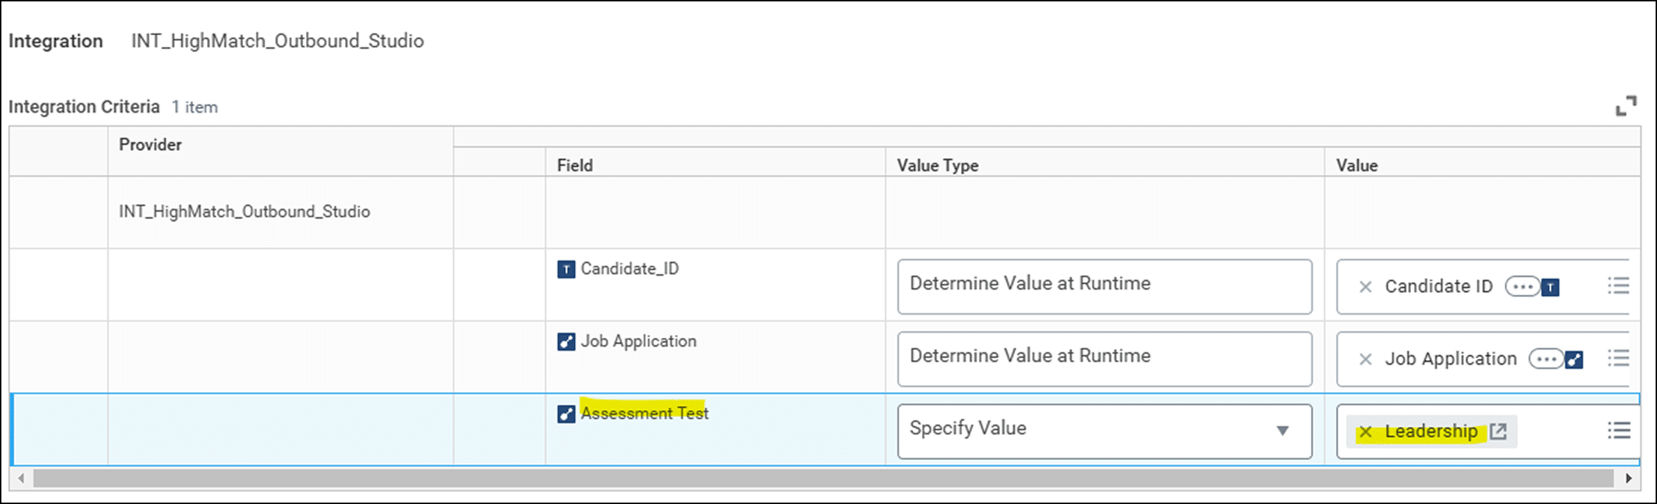Click the Leadership value text
Viewport: 1657px width, 504px height.
pyautogui.click(x=1431, y=432)
